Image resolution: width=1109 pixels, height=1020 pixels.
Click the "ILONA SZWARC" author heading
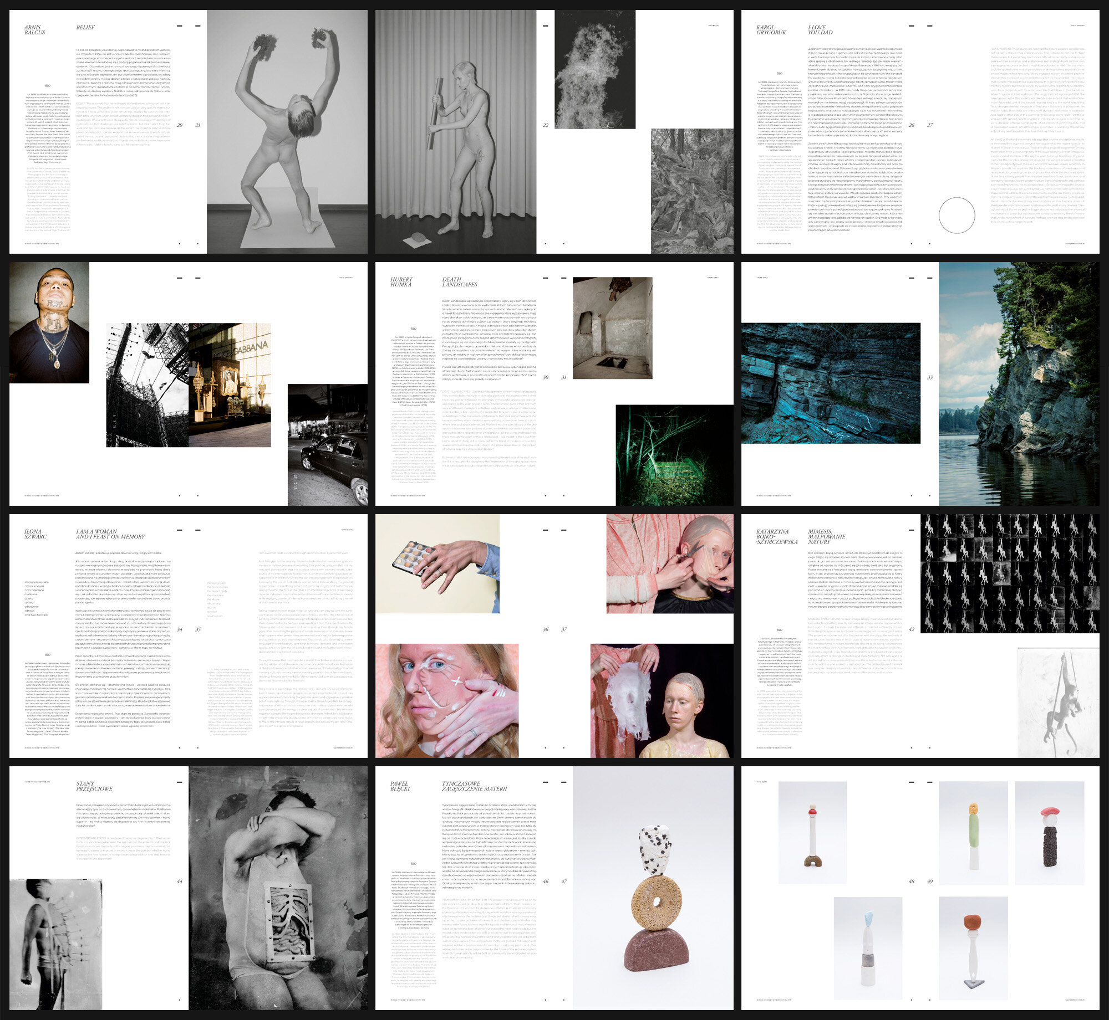tap(35, 534)
